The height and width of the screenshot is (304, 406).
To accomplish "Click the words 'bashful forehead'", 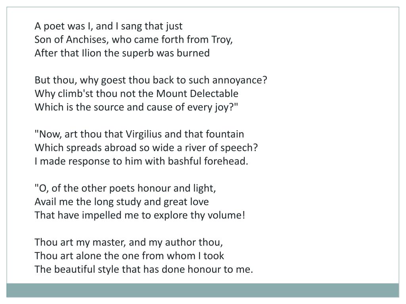I will pos(208,161).
